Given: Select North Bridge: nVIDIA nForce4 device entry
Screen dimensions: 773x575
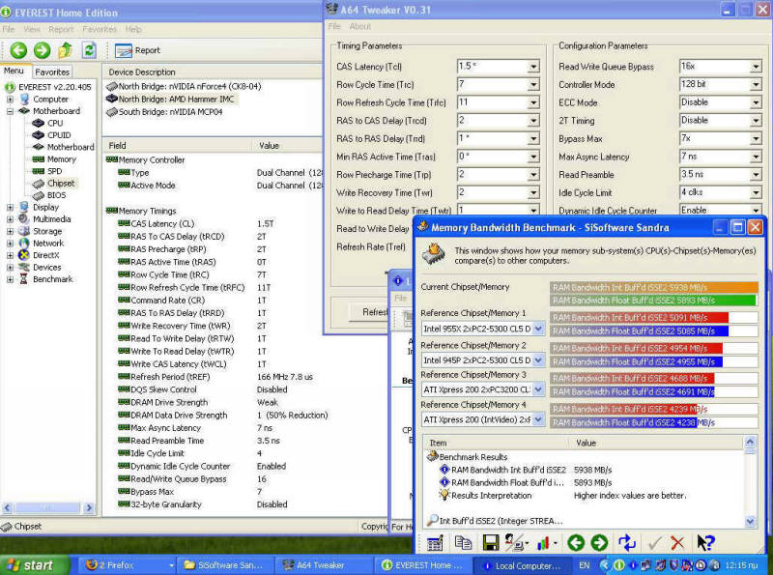Looking at the screenshot, I should click(189, 86).
